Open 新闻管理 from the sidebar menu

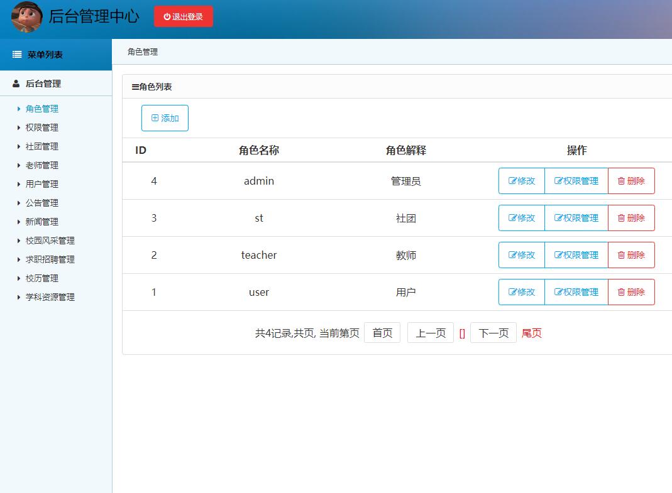pyautogui.click(x=42, y=222)
